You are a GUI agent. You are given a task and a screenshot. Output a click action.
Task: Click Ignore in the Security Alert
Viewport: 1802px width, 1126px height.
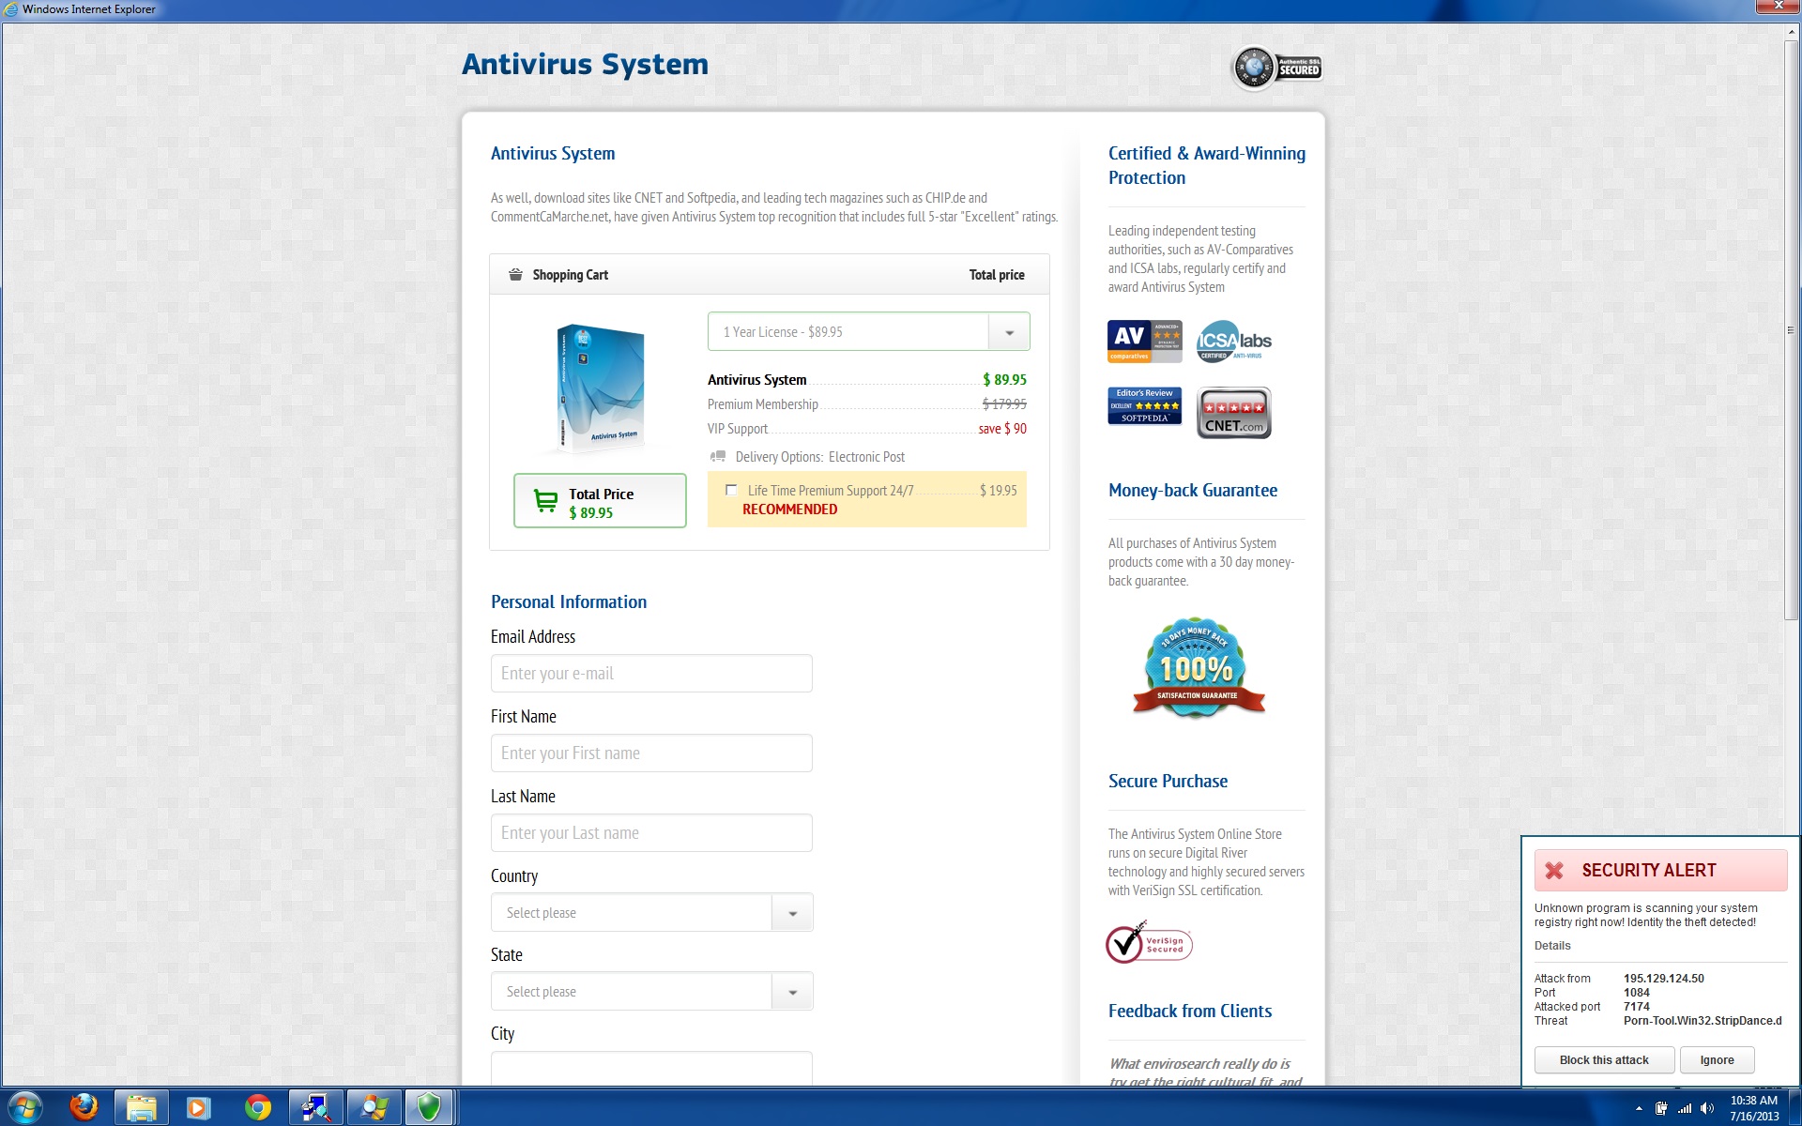tap(1717, 1060)
